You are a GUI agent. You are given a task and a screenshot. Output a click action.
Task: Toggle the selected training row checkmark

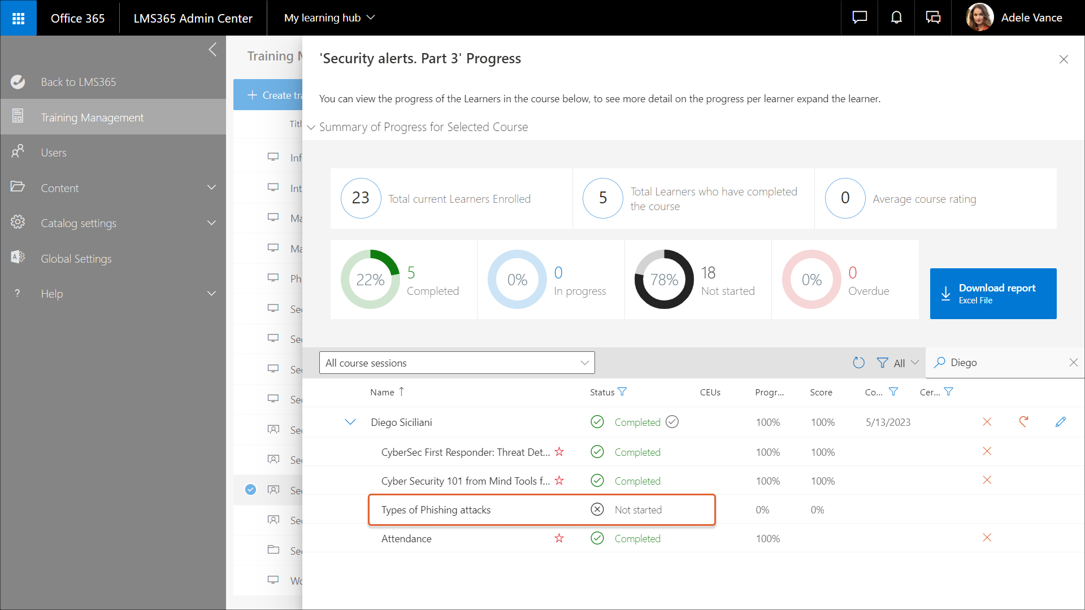tap(250, 490)
